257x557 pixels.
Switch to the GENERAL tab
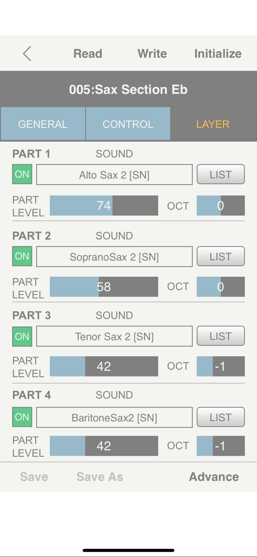pos(43,124)
